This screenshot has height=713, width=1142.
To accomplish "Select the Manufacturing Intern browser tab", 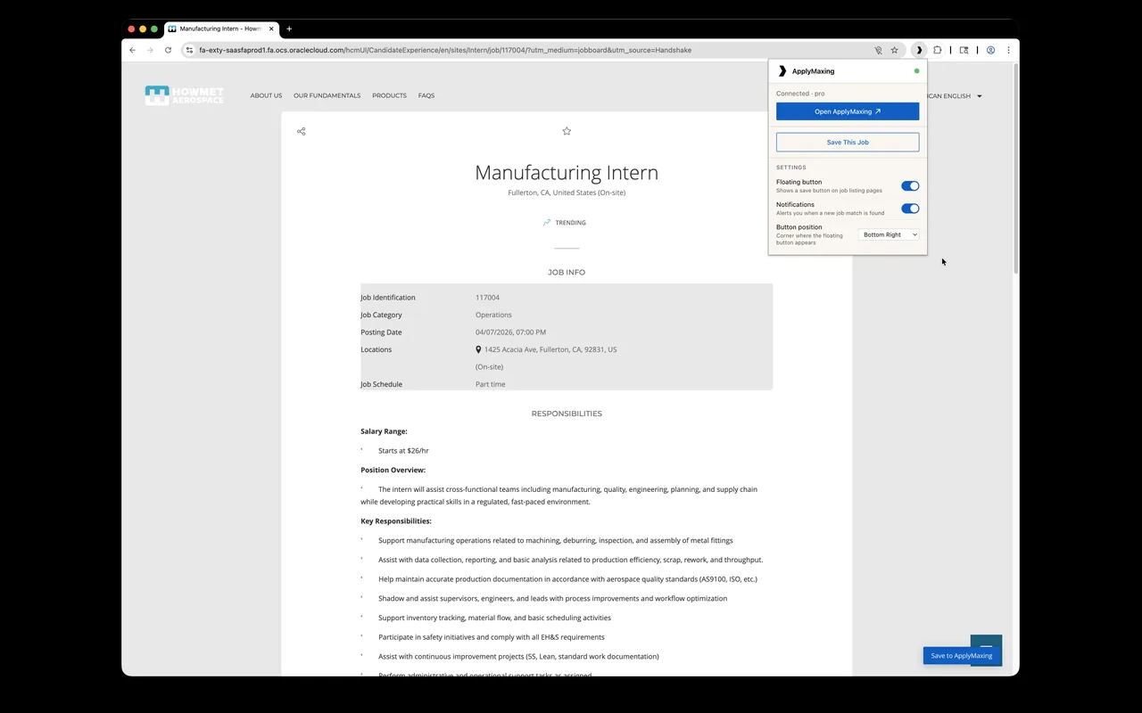I will pos(220,29).
